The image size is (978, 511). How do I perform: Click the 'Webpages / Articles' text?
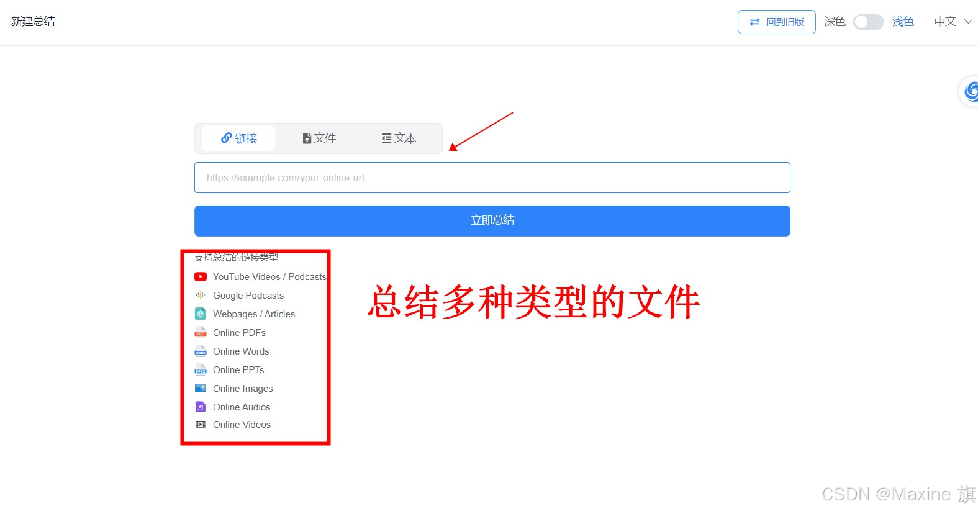[x=254, y=314]
